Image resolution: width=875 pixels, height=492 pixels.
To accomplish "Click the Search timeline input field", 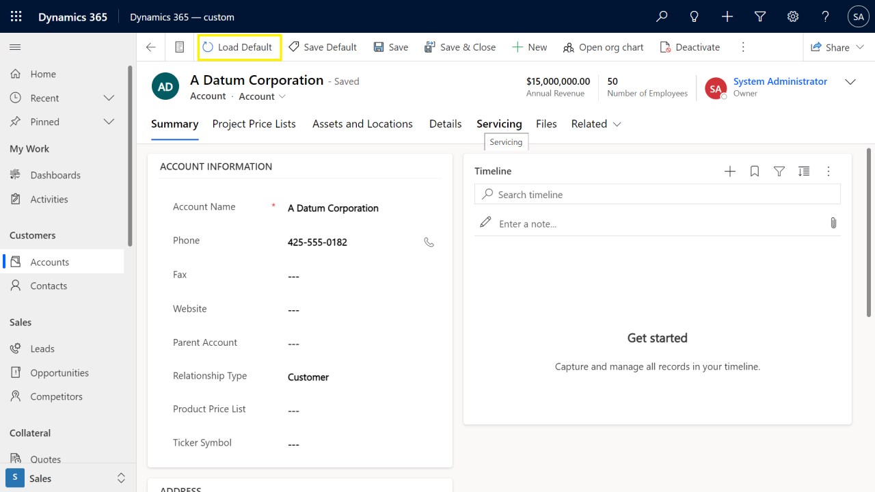I will (x=656, y=195).
